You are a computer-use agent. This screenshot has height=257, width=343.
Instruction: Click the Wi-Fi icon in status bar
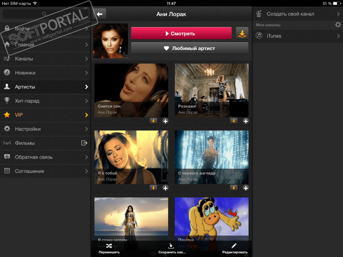click(35, 3)
